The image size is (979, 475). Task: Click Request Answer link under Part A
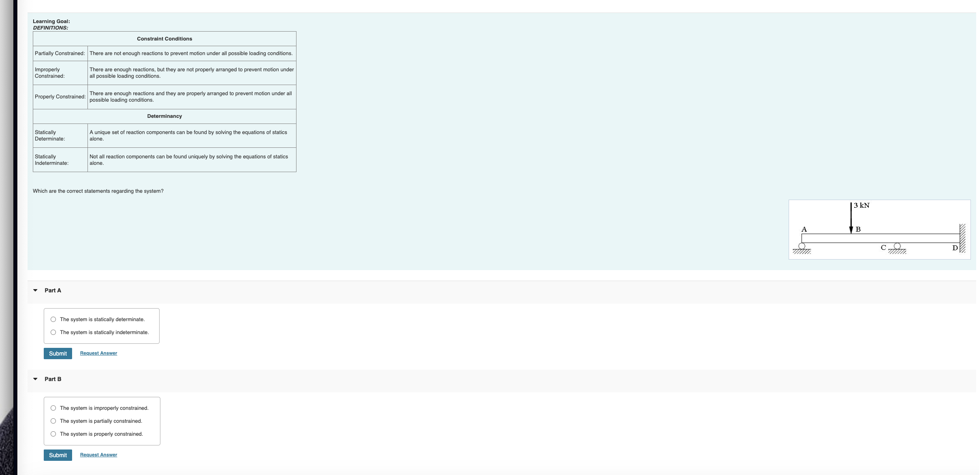pos(98,353)
